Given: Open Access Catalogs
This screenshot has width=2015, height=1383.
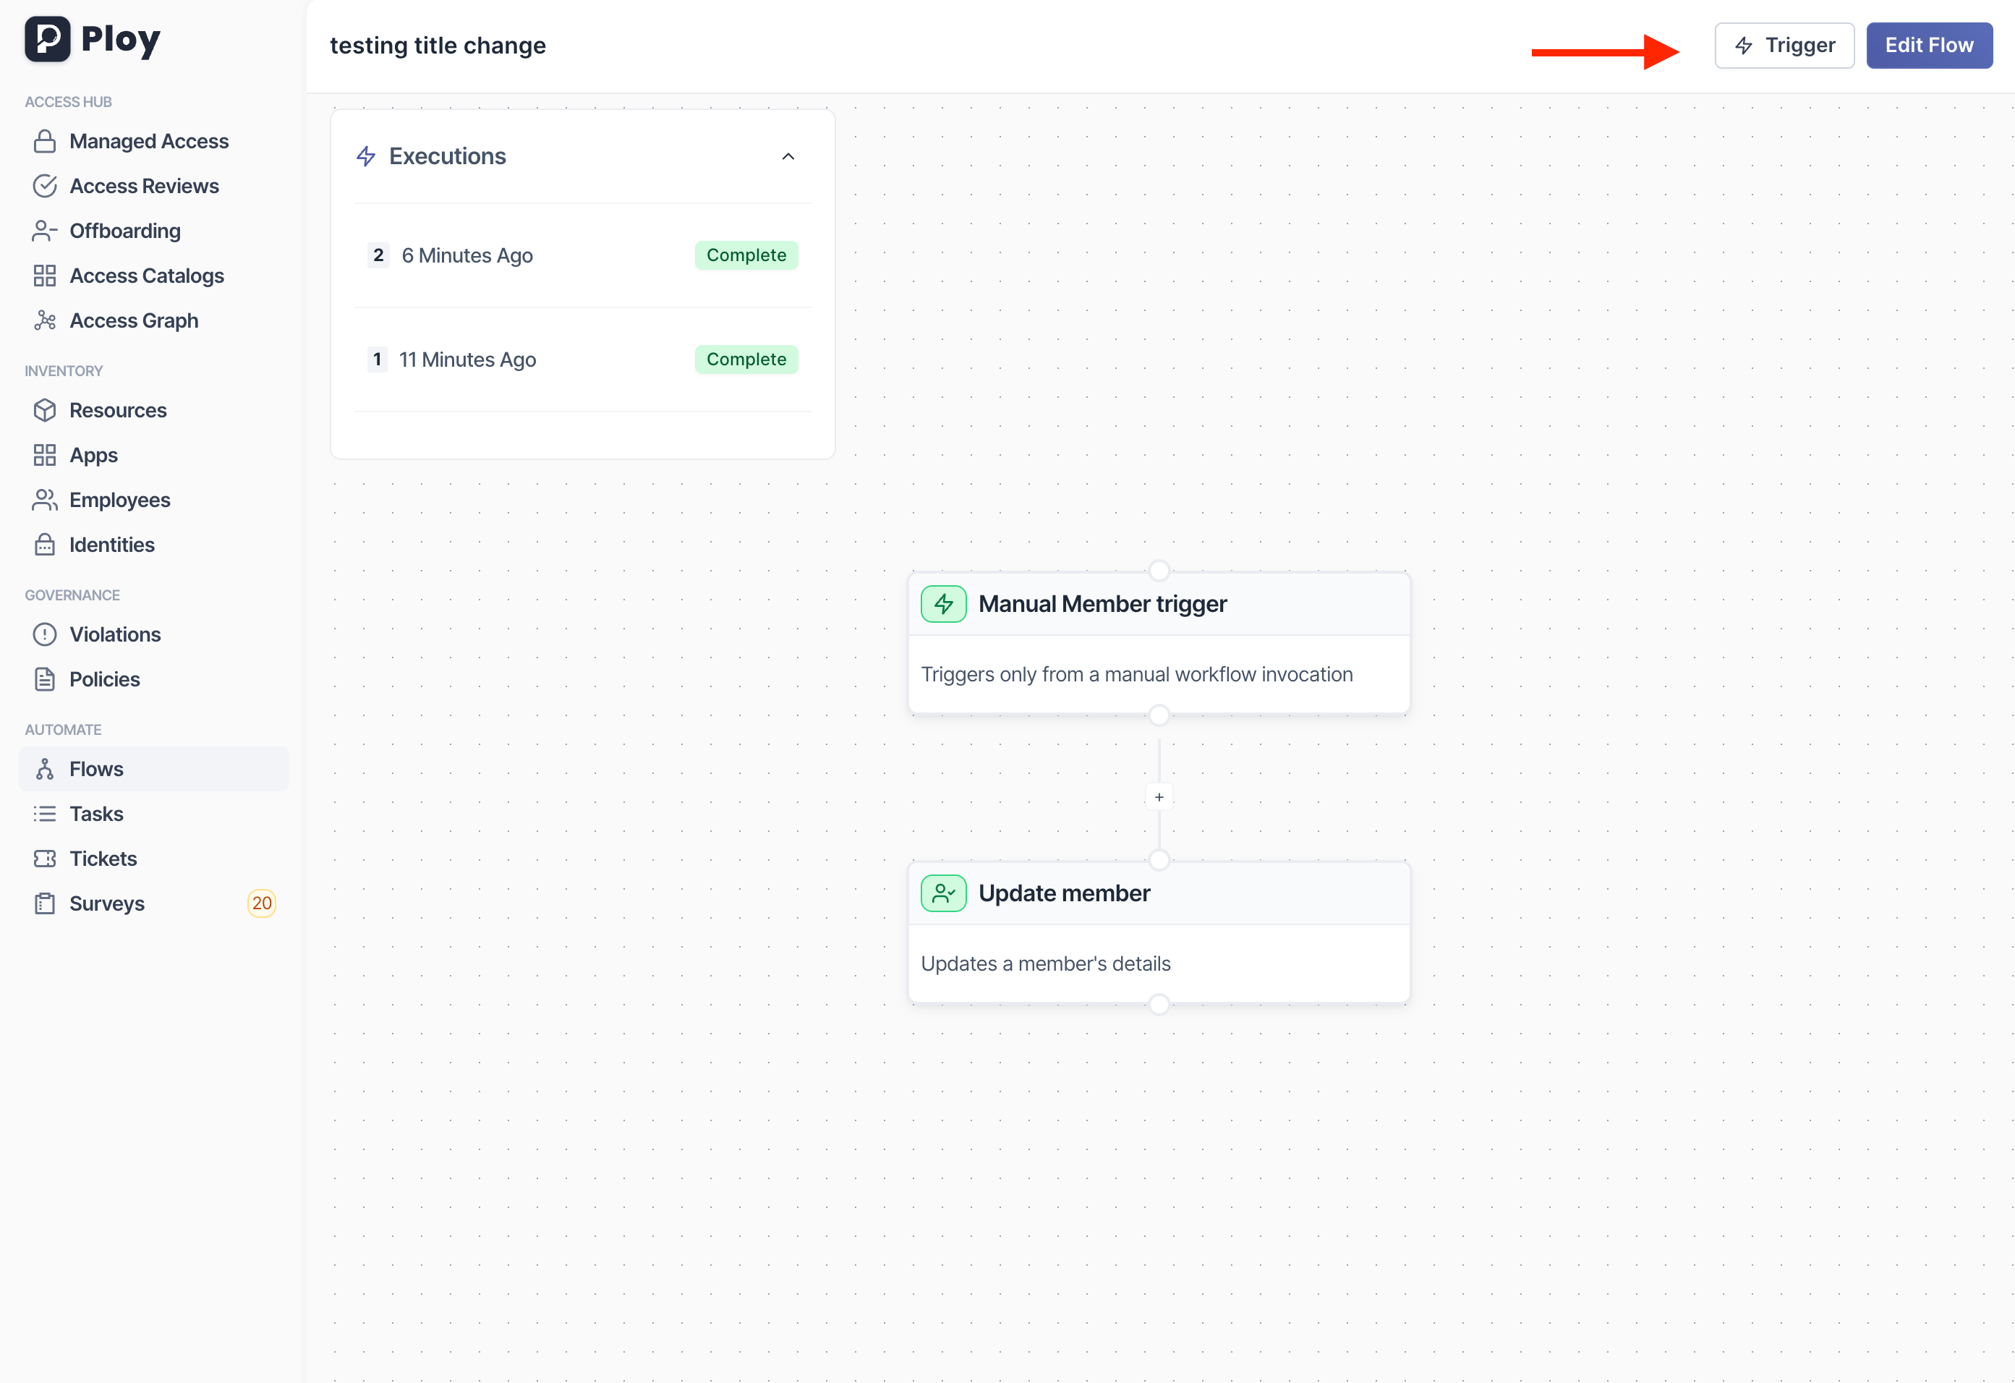Looking at the screenshot, I should pyautogui.click(x=153, y=276).
